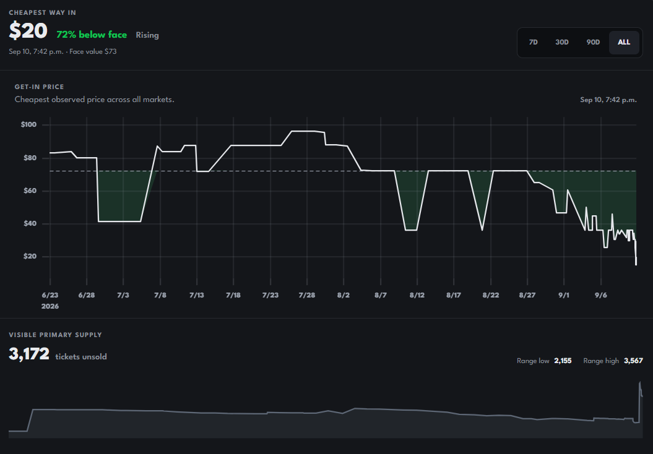Click the 7/13 x-axis date label
The width and height of the screenshot is (653, 454).
[197, 295]
